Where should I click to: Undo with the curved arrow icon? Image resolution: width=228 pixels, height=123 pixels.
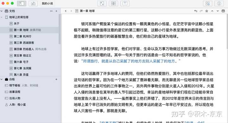[x=196, y=11]
